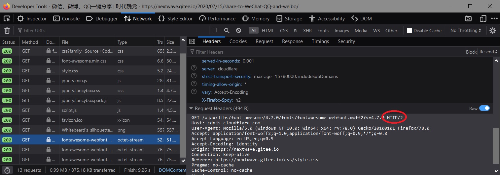Open help for vary header
This screenshot has height=175, width=500.
point(194,92)
